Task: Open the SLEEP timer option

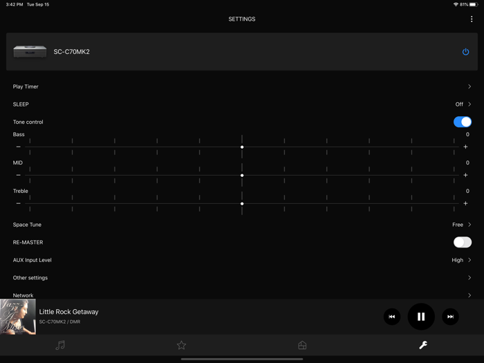Action: (242, 104)
